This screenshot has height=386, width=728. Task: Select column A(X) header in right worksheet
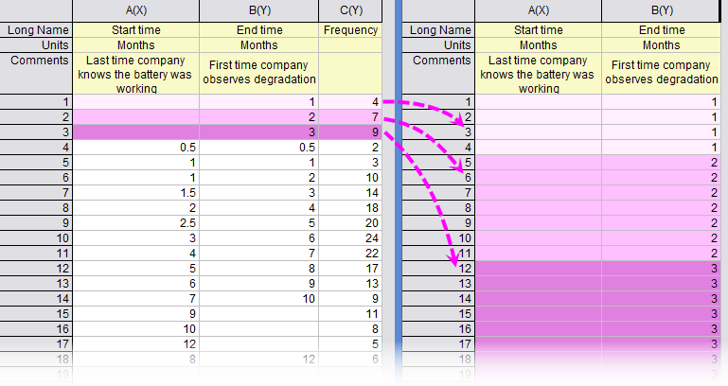538,10
